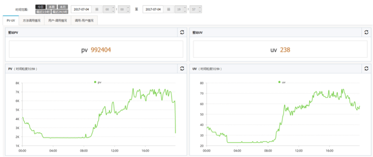Refresh the 整站UV panel
Viewport: 373px width, 157px height.
[367, 33]
